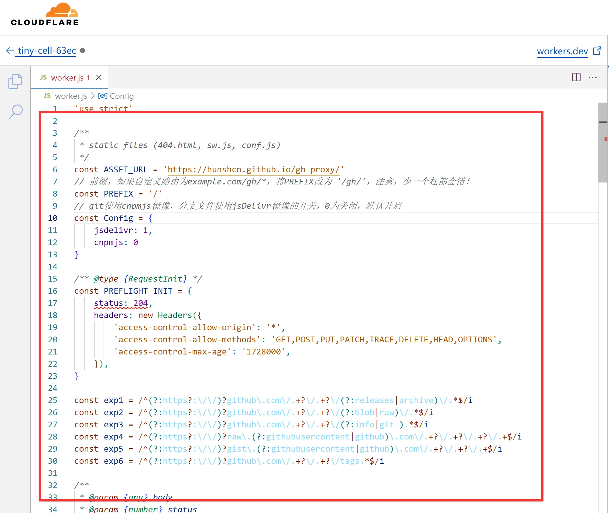
Task: Go back using the left arrow icon
Action: click(10, 51)
